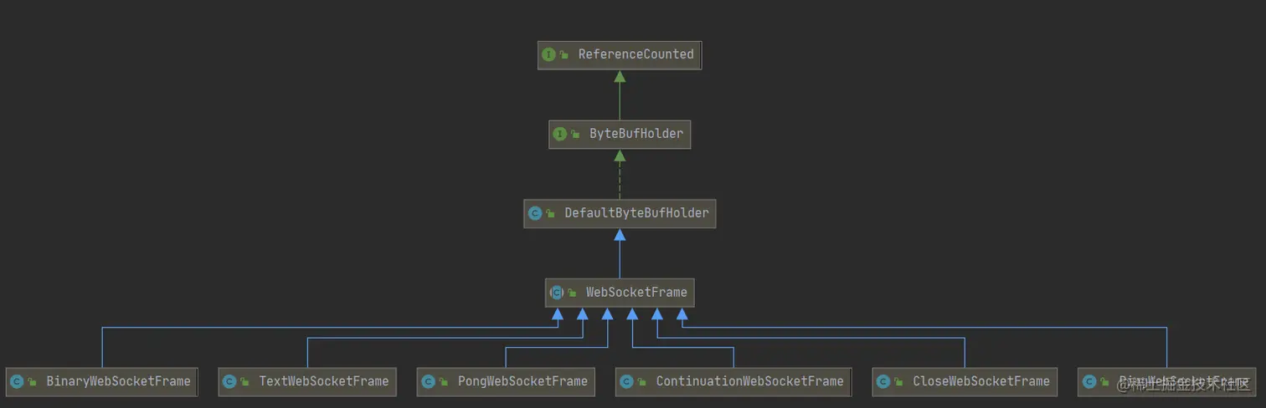Select the ByteBufHolder label text
The image size is (1266, 408).
[x=636, y=134]
